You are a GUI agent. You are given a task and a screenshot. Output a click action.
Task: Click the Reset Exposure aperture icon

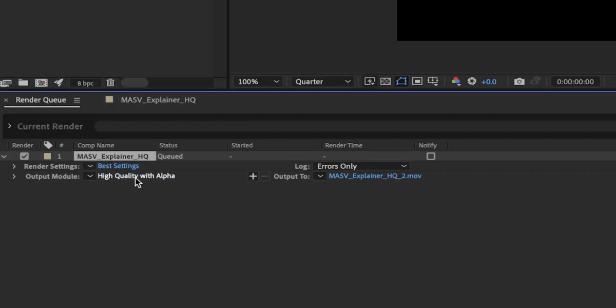(x=472, y=82)
